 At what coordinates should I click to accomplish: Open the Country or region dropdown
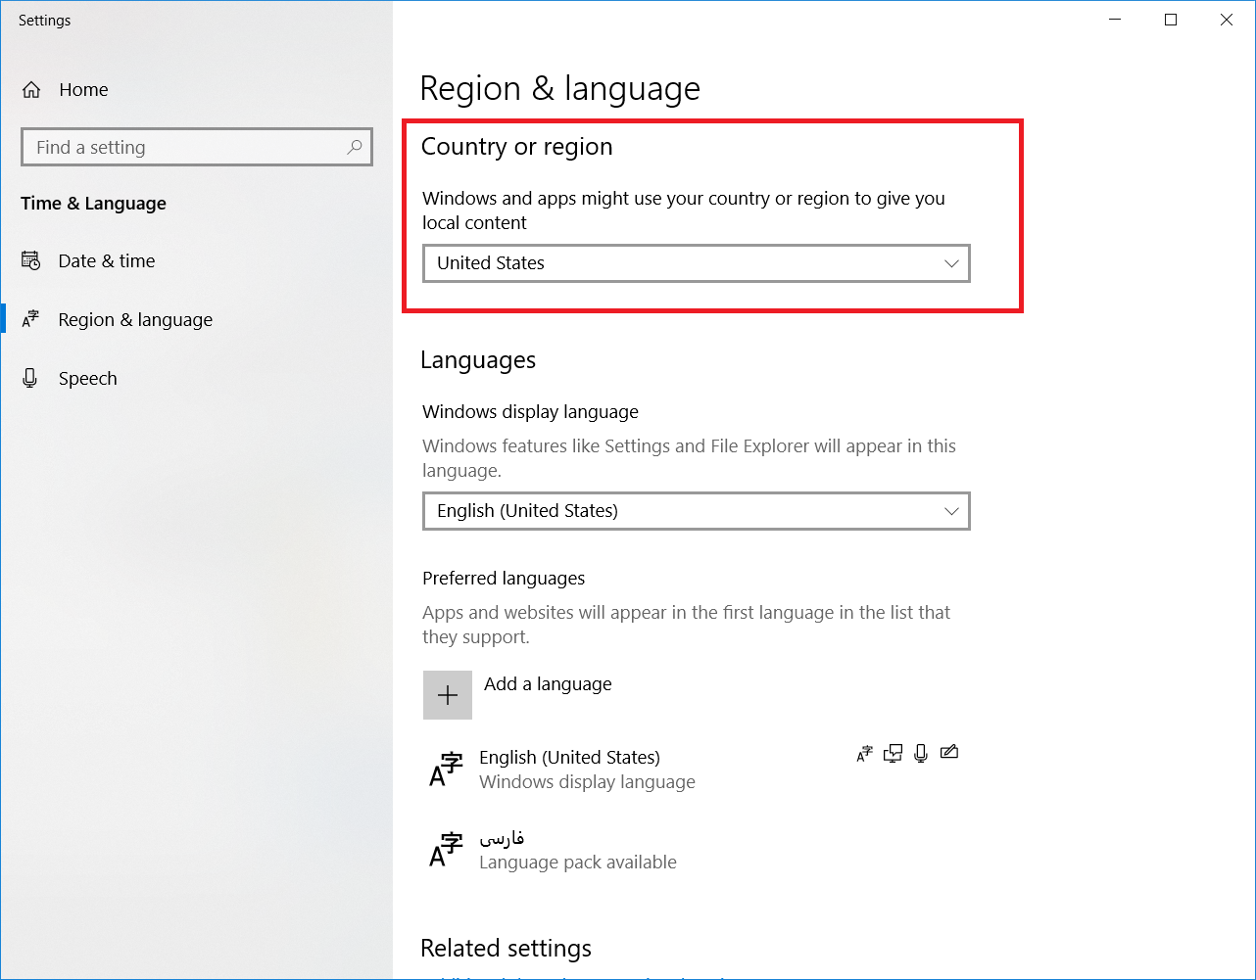[697, 263]
